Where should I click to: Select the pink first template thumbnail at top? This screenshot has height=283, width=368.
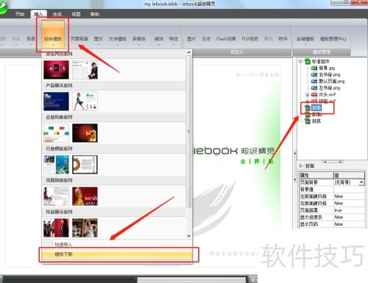tap(56, 70)
